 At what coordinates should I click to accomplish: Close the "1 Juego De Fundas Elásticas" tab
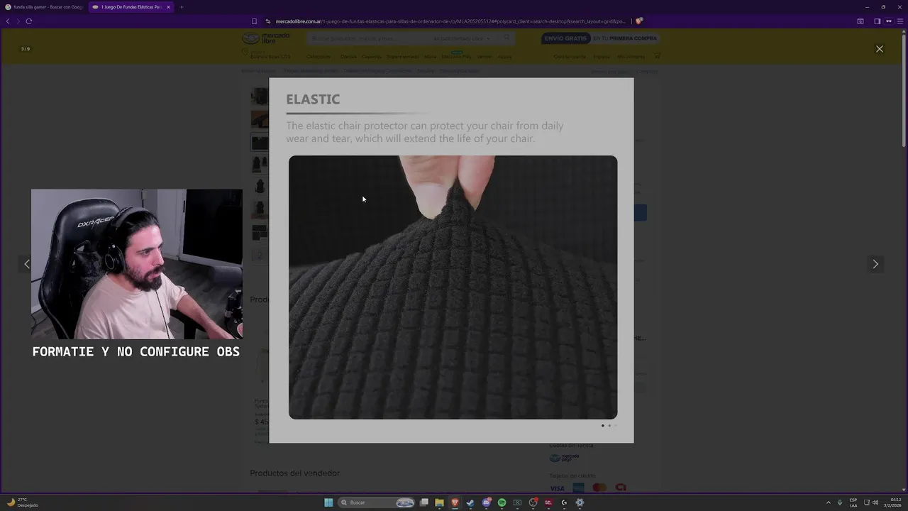pyautogui.click(x=168, y=7)
